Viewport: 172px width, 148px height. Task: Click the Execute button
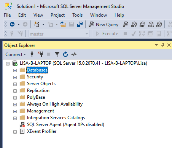(x=107, y=34)
